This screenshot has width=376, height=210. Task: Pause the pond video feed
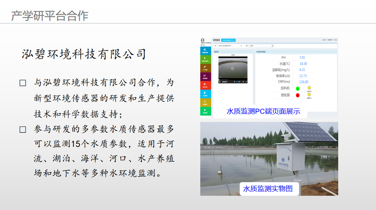coord(219,82)
